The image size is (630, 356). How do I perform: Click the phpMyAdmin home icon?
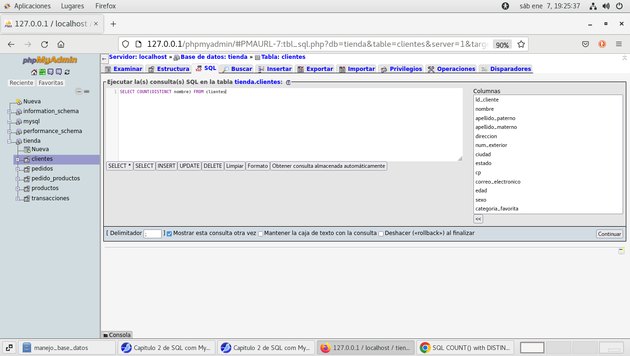point(34,72)
